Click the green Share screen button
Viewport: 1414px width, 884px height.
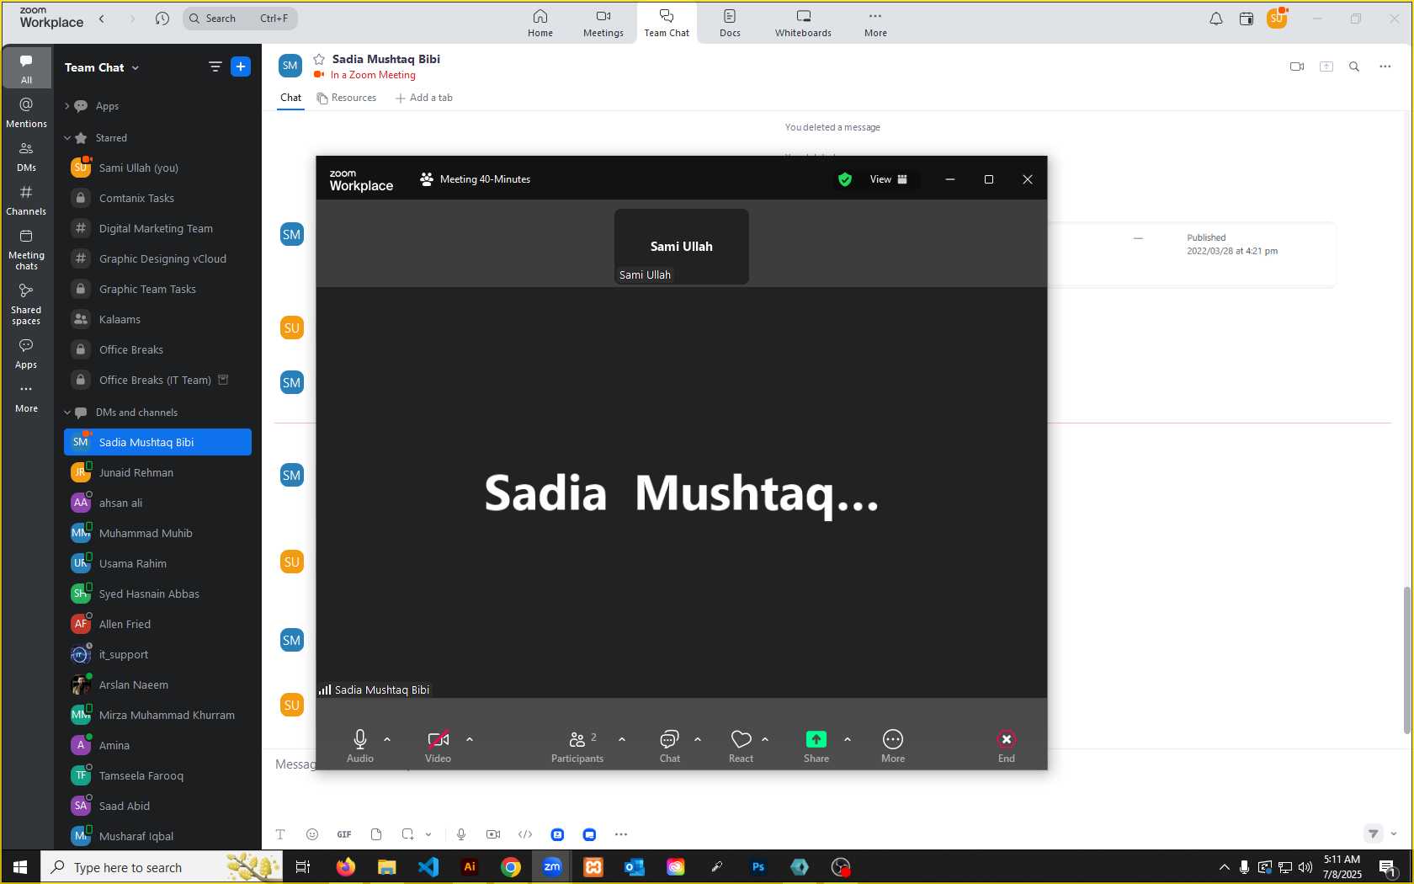click(816, 745)
